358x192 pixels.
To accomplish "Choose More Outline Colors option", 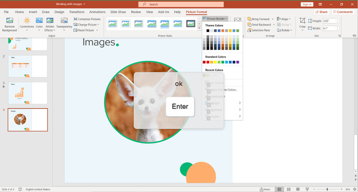I will coord(222,90).
